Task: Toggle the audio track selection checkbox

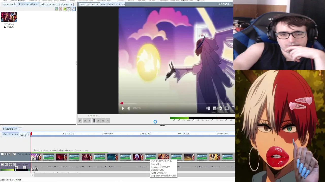Action: tap(2, 165)
